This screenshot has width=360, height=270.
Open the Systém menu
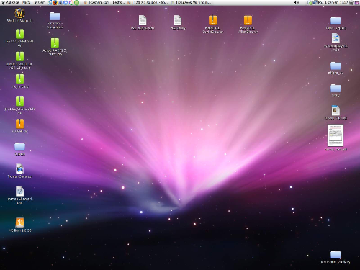pos(40,2)
